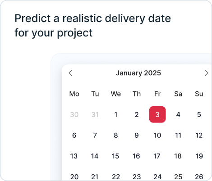Select highlighted date January 3
Image resolution: width=212 pixels, height=181 pixels.
tap(157, 114)
